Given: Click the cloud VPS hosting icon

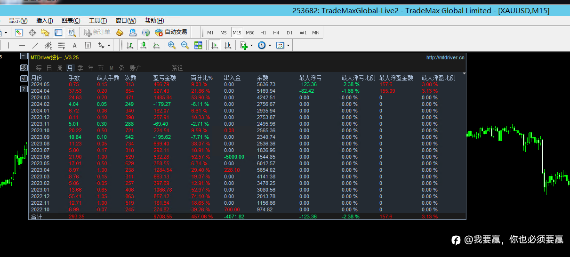Looking at the screenshot, I should [133, 32].
